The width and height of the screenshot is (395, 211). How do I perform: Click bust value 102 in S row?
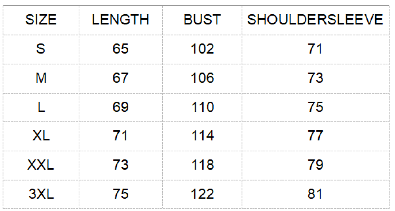[x=202, y=49]
